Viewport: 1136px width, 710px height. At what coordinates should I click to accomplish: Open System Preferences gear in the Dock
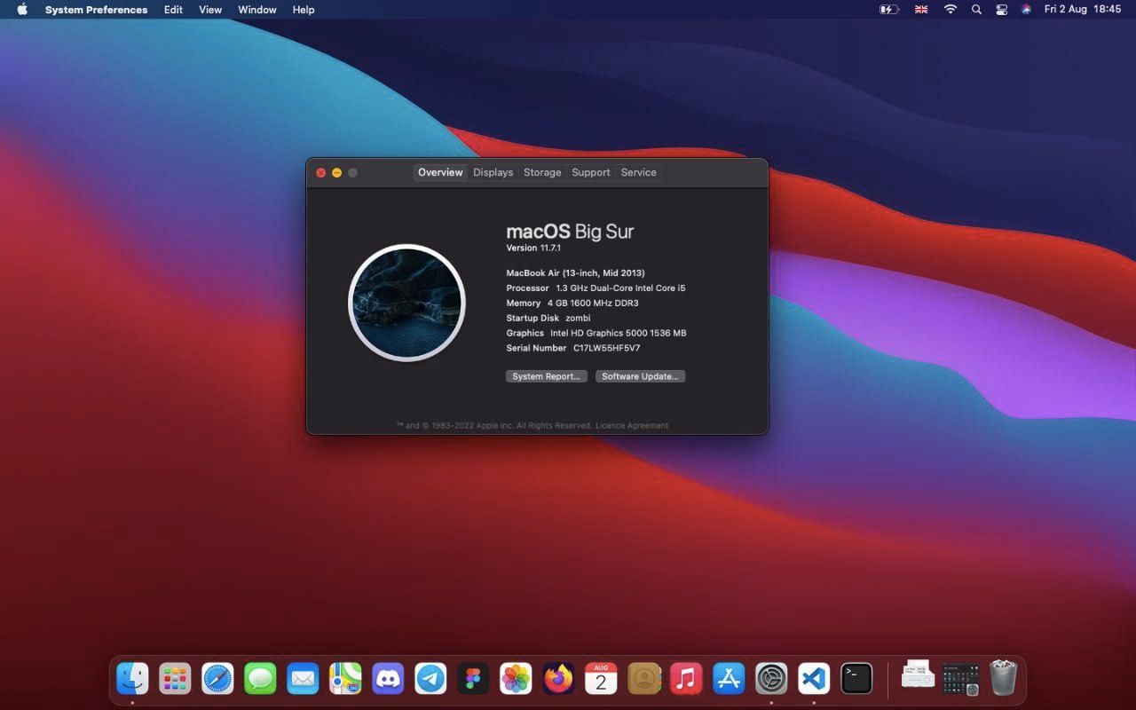tap(771, 679)
